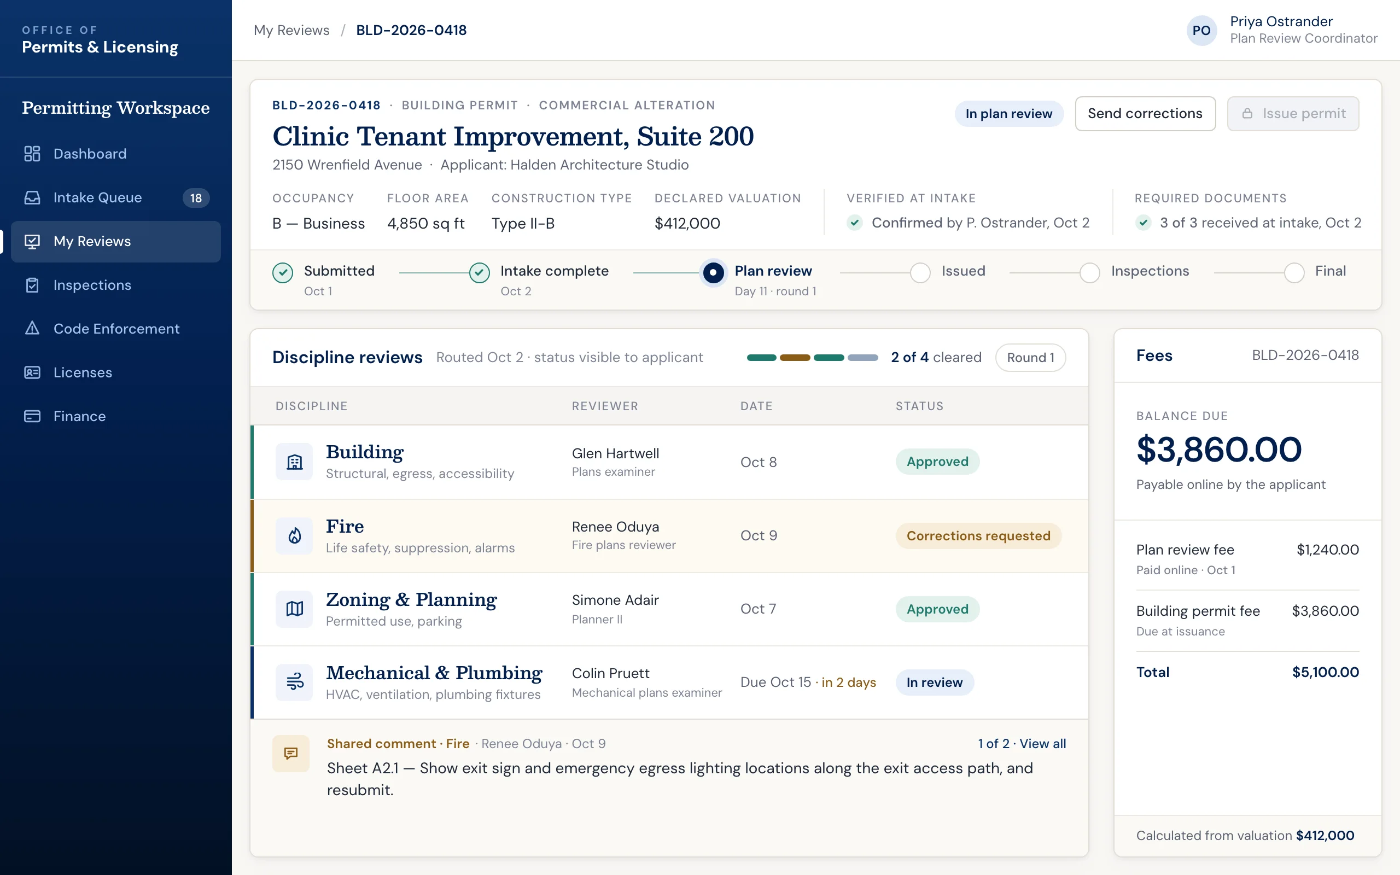This screenshot has width=1400, height=875.
Task: Go back to My Reviews breadcrumb
Action: pyautogui.click(x=291, y=30)
